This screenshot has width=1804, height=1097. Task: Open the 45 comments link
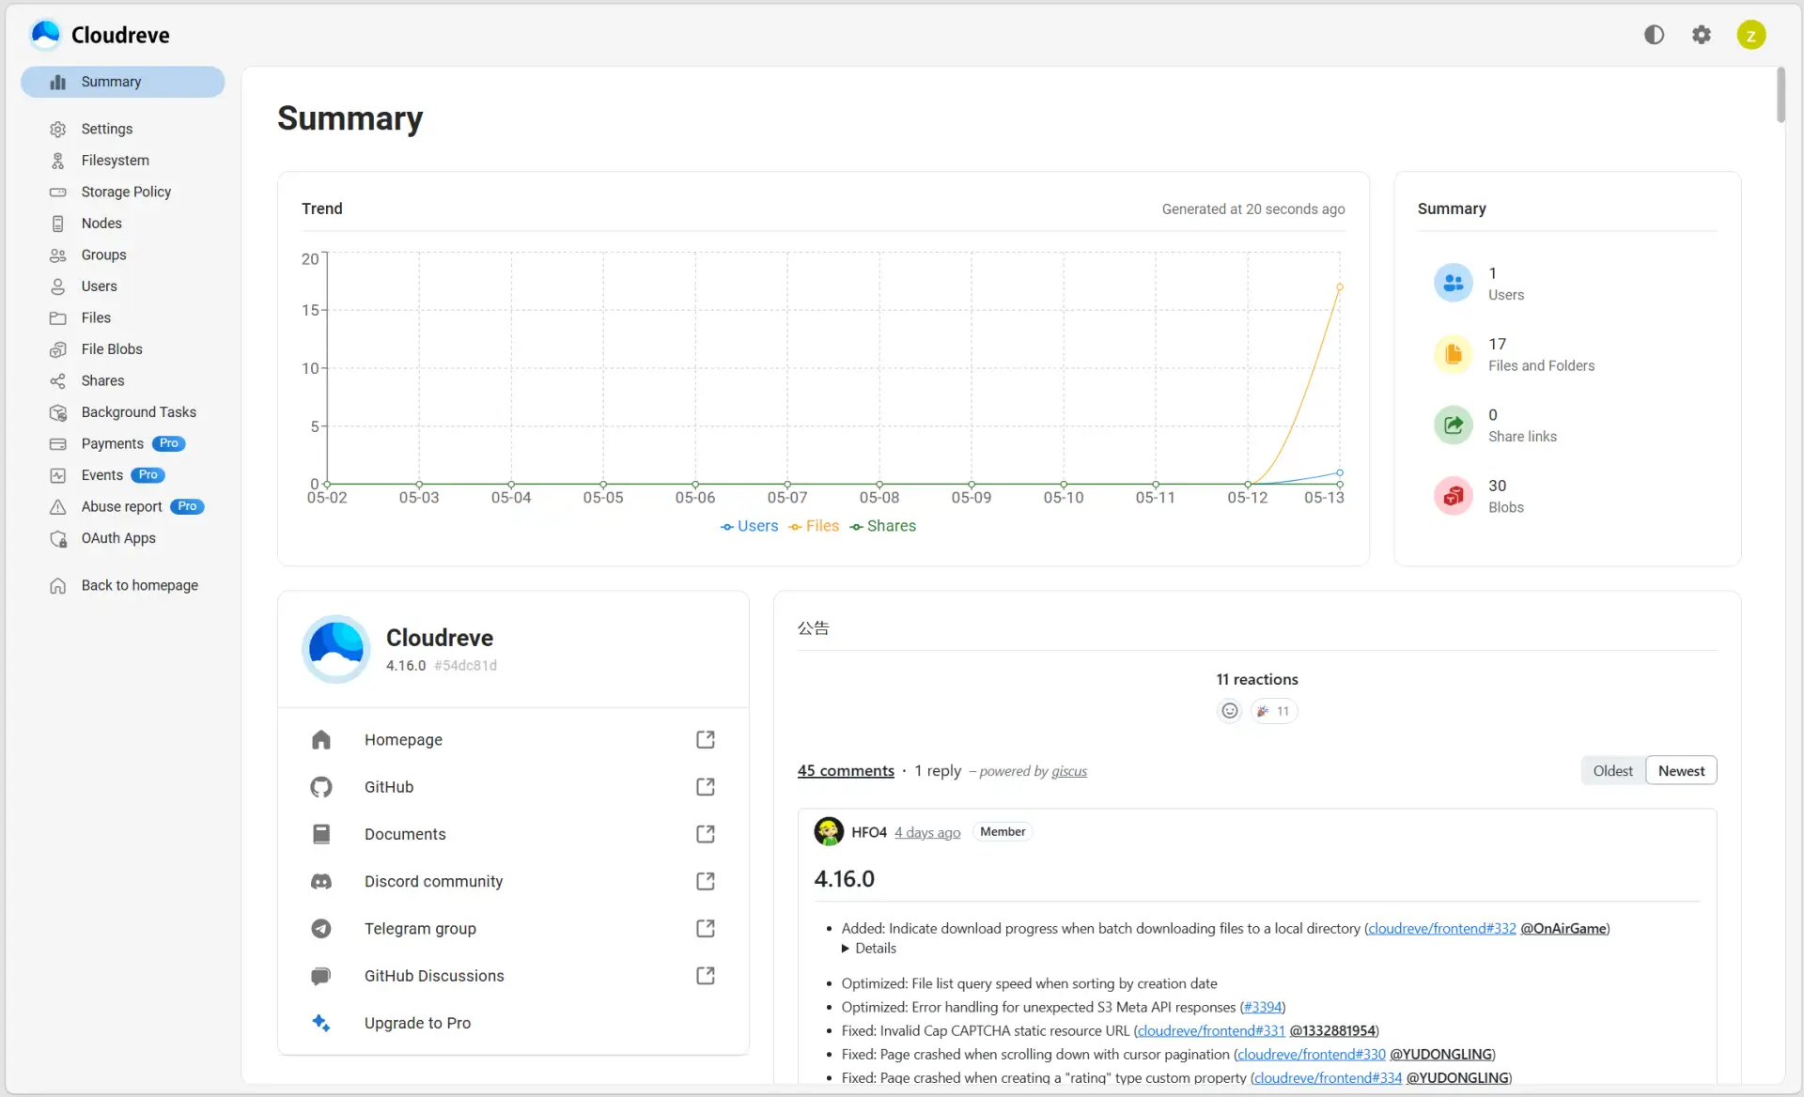click(x=846, y=771)
